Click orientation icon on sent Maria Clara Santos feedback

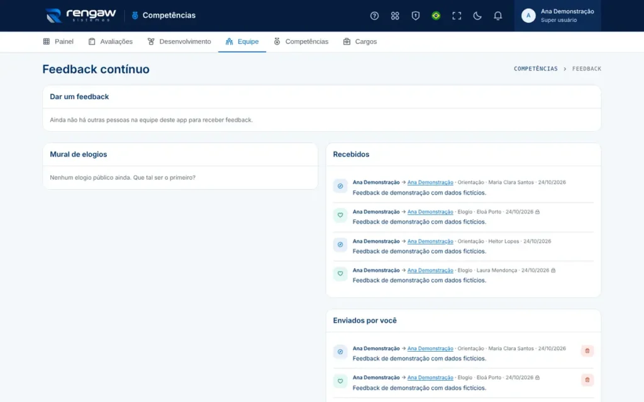(x=340, y=352)
